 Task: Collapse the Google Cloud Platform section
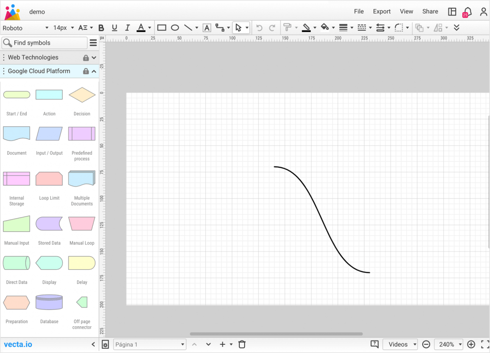[x=94, y=71]
